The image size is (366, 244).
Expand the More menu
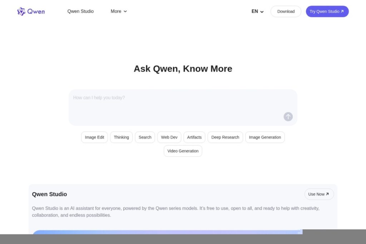(119, 11)
